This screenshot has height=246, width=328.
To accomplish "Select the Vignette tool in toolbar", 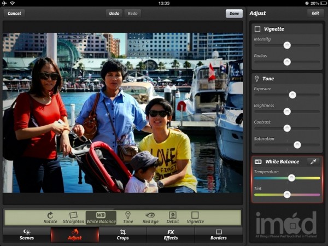I will click(x=195, y=215).
